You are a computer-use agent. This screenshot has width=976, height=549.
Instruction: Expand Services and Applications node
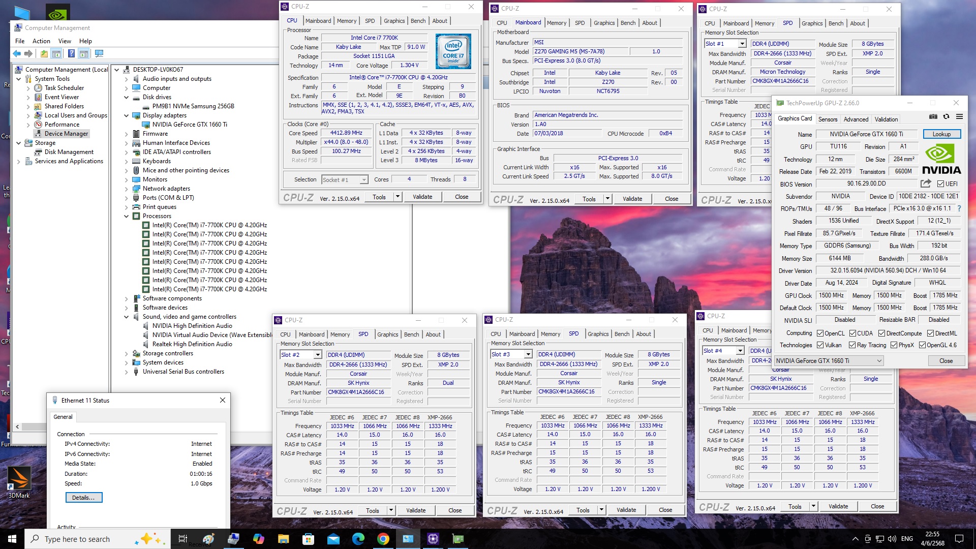(x=19, y=161)
